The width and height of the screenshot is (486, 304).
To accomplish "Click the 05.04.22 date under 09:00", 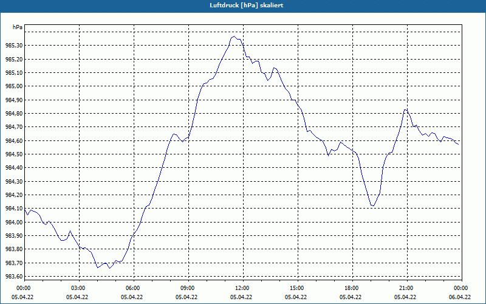I will coord(187,297).
